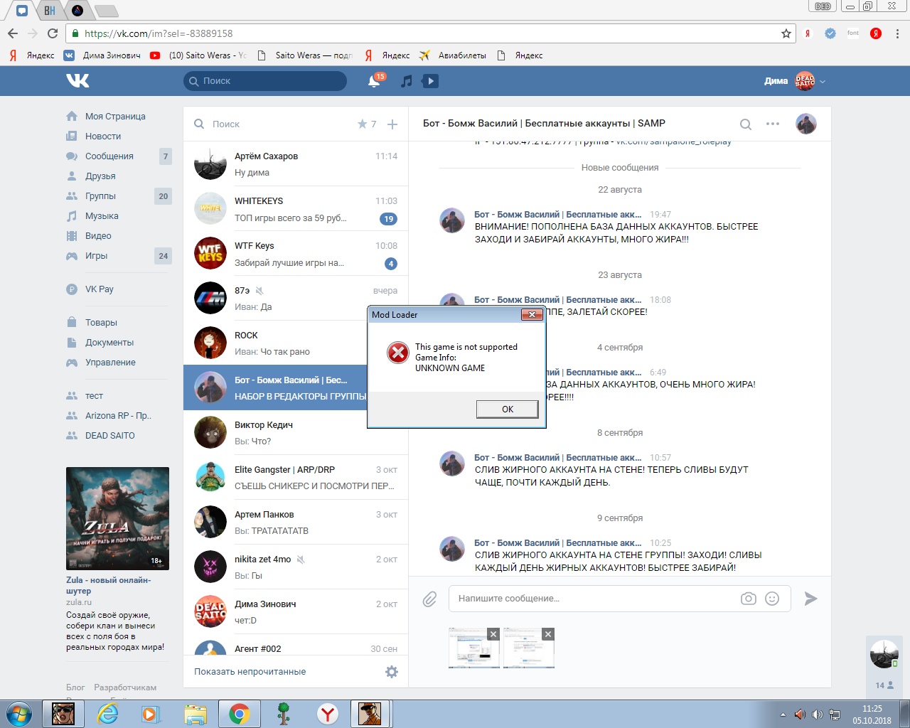Open the video player icon in header
The height and width of the screenshot is (728, 910).
click(x=430, y=81)
